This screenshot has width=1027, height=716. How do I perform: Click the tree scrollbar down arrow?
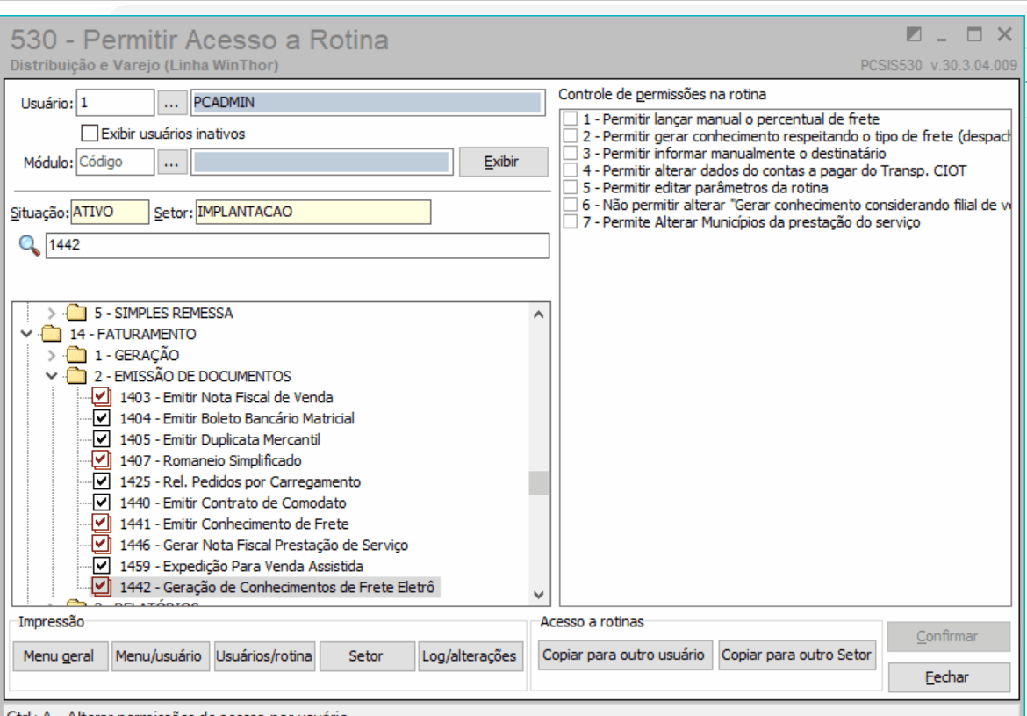coord(539,595)
